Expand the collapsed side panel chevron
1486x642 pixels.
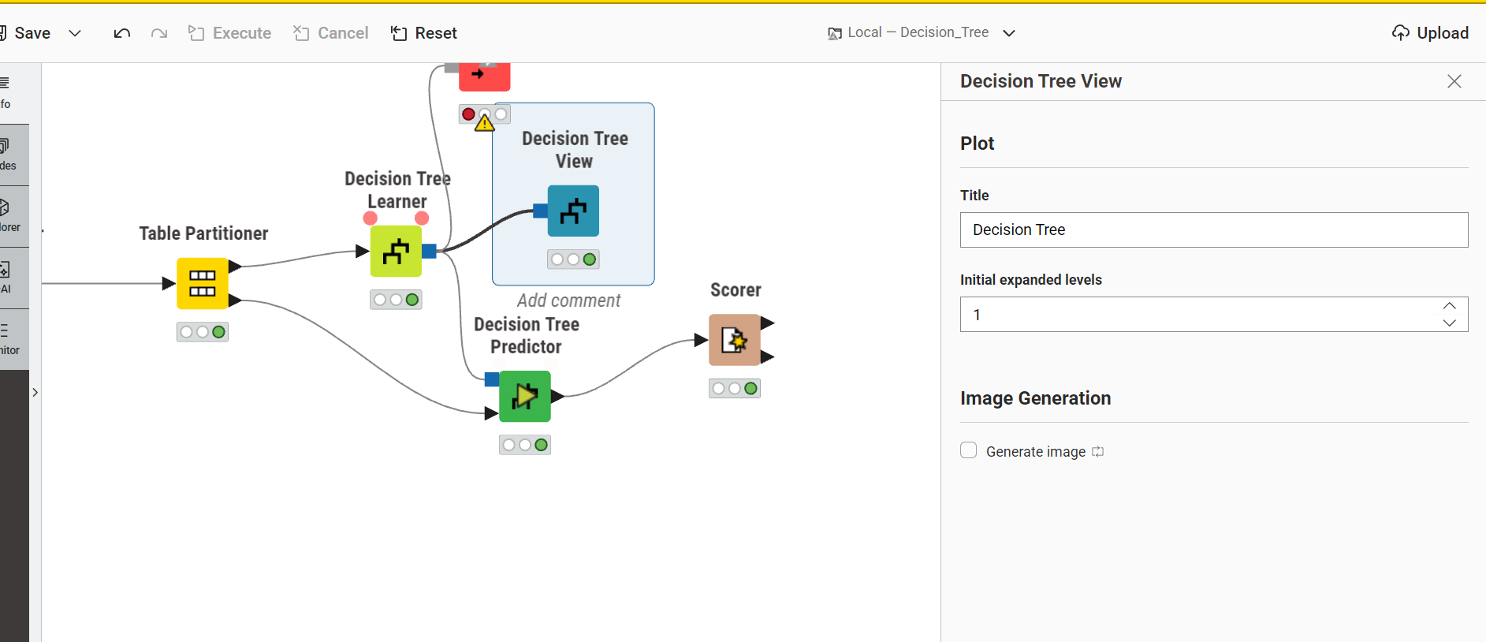point(35,392)
